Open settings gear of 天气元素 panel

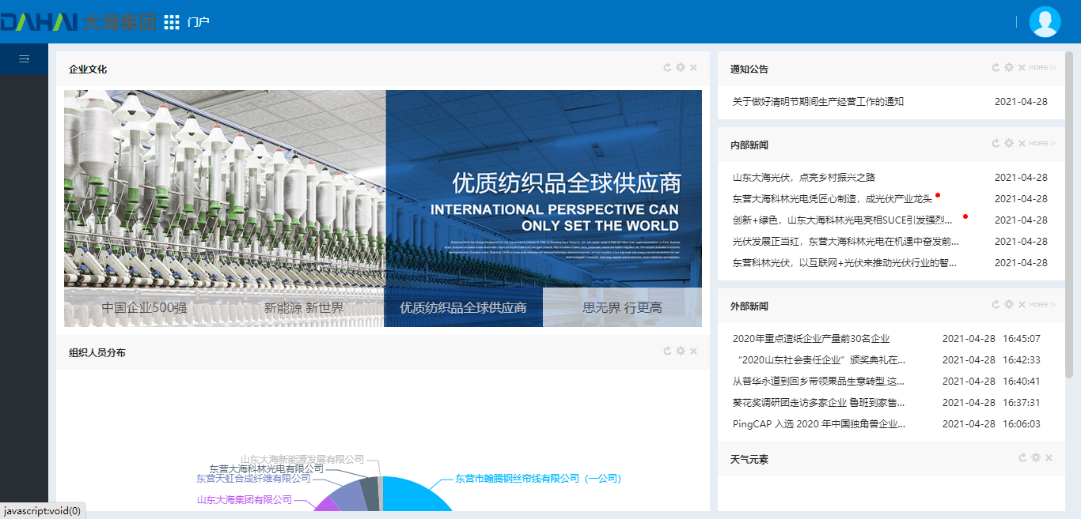point(1036,458)
